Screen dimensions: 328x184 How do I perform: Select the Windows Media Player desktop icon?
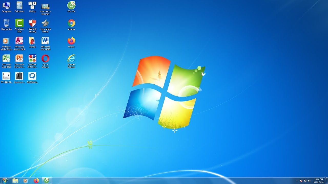tap(6, 43)
